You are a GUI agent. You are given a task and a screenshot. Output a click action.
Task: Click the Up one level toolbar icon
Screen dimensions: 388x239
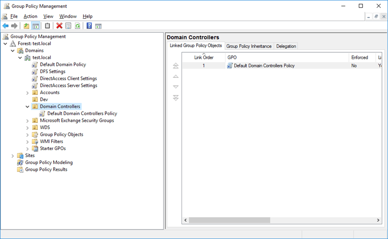pos(26,26)
